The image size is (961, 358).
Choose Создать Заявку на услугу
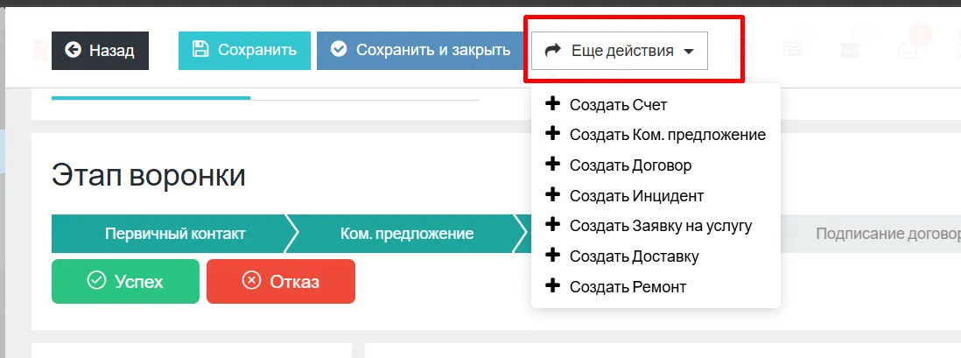660,226
